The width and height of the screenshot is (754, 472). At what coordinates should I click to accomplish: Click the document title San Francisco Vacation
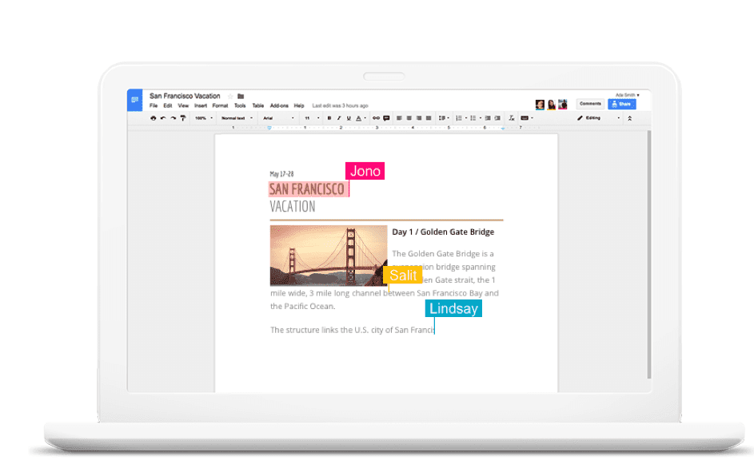point(185,95)
